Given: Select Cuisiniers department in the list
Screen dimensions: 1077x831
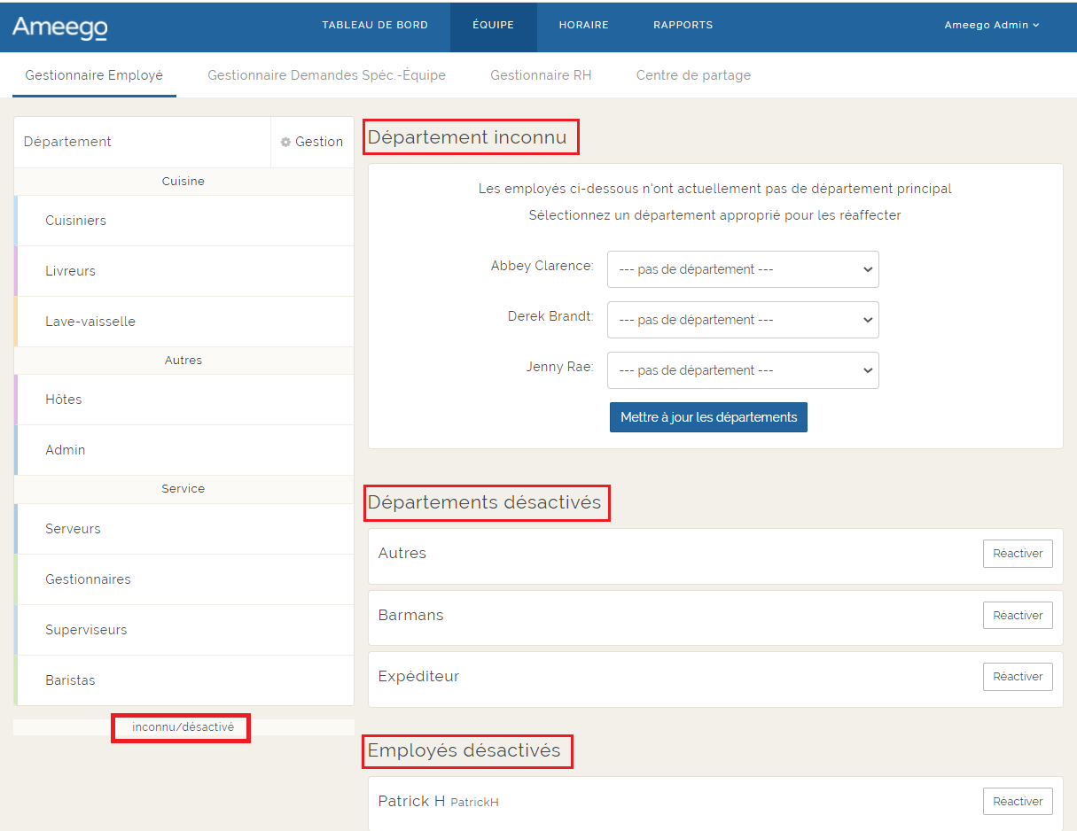Looking at the screenshot, I should [76, 221].
